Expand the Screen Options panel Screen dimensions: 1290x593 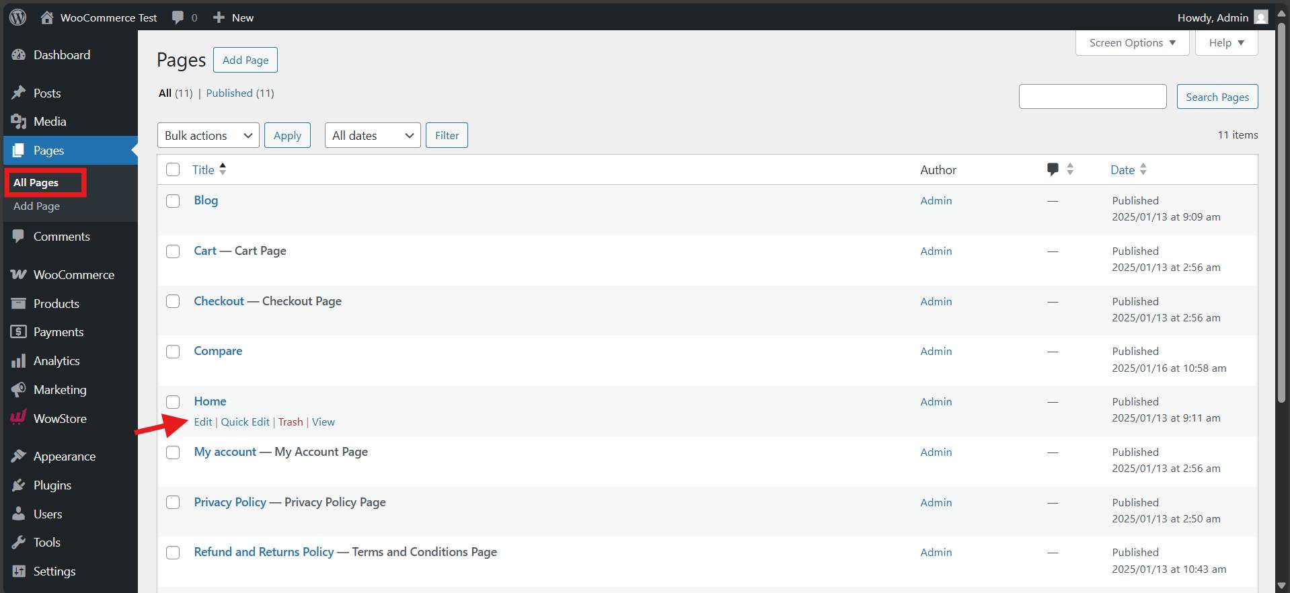click(x=1133, y=43)
